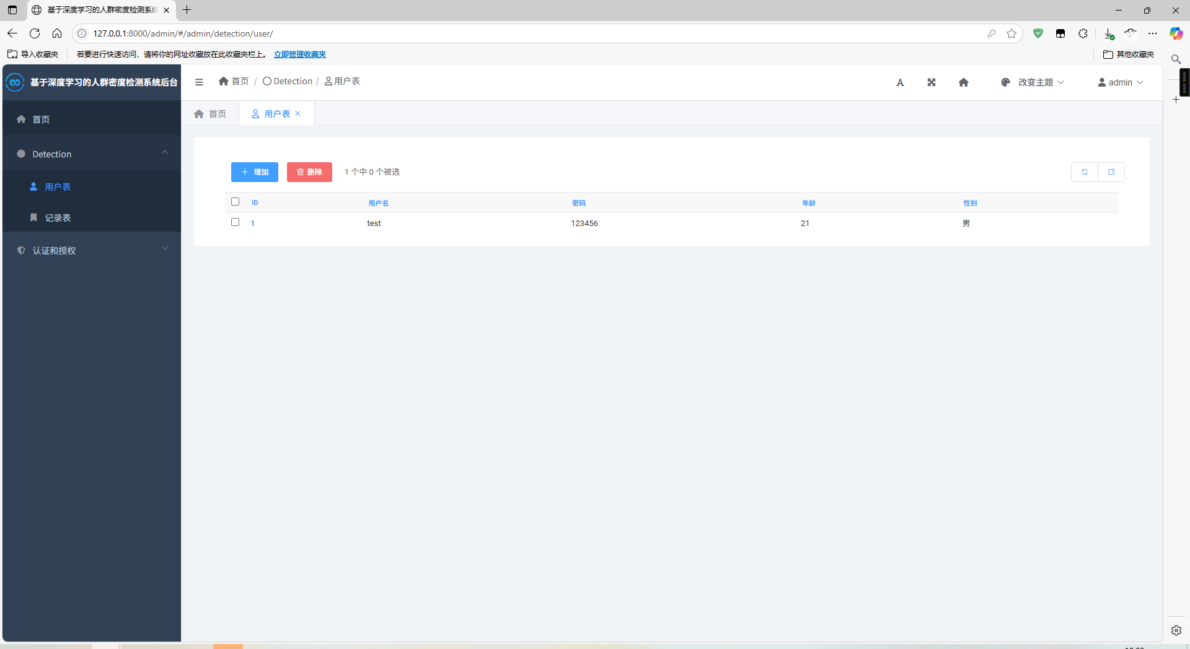
Task: Collapse the Detection menu group
Action: [x=92, y=154]
